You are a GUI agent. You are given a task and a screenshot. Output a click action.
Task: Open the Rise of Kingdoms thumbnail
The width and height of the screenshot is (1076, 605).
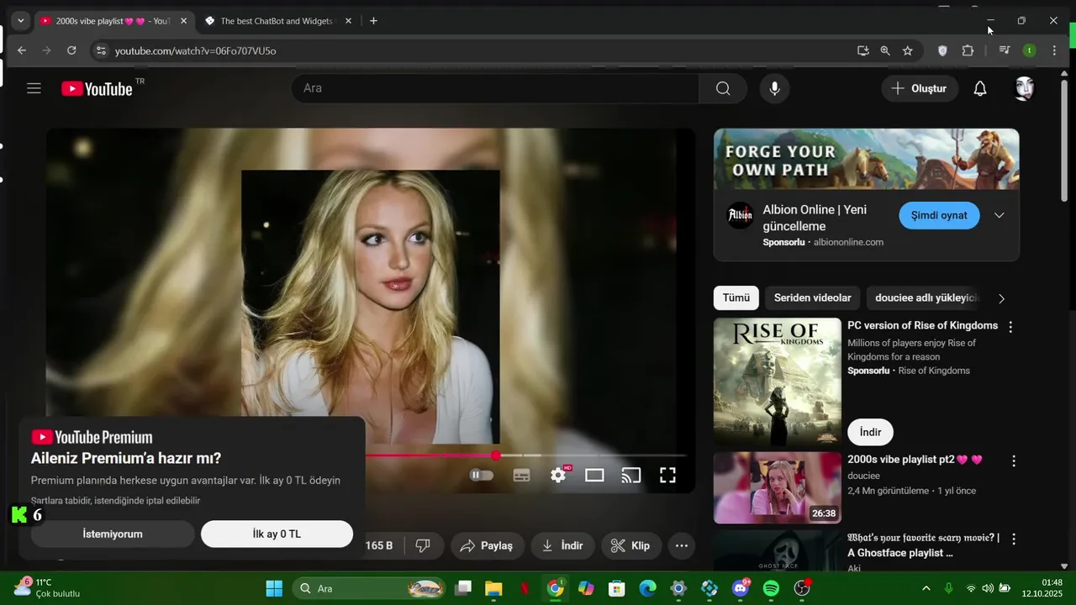[x=777, y=381]
